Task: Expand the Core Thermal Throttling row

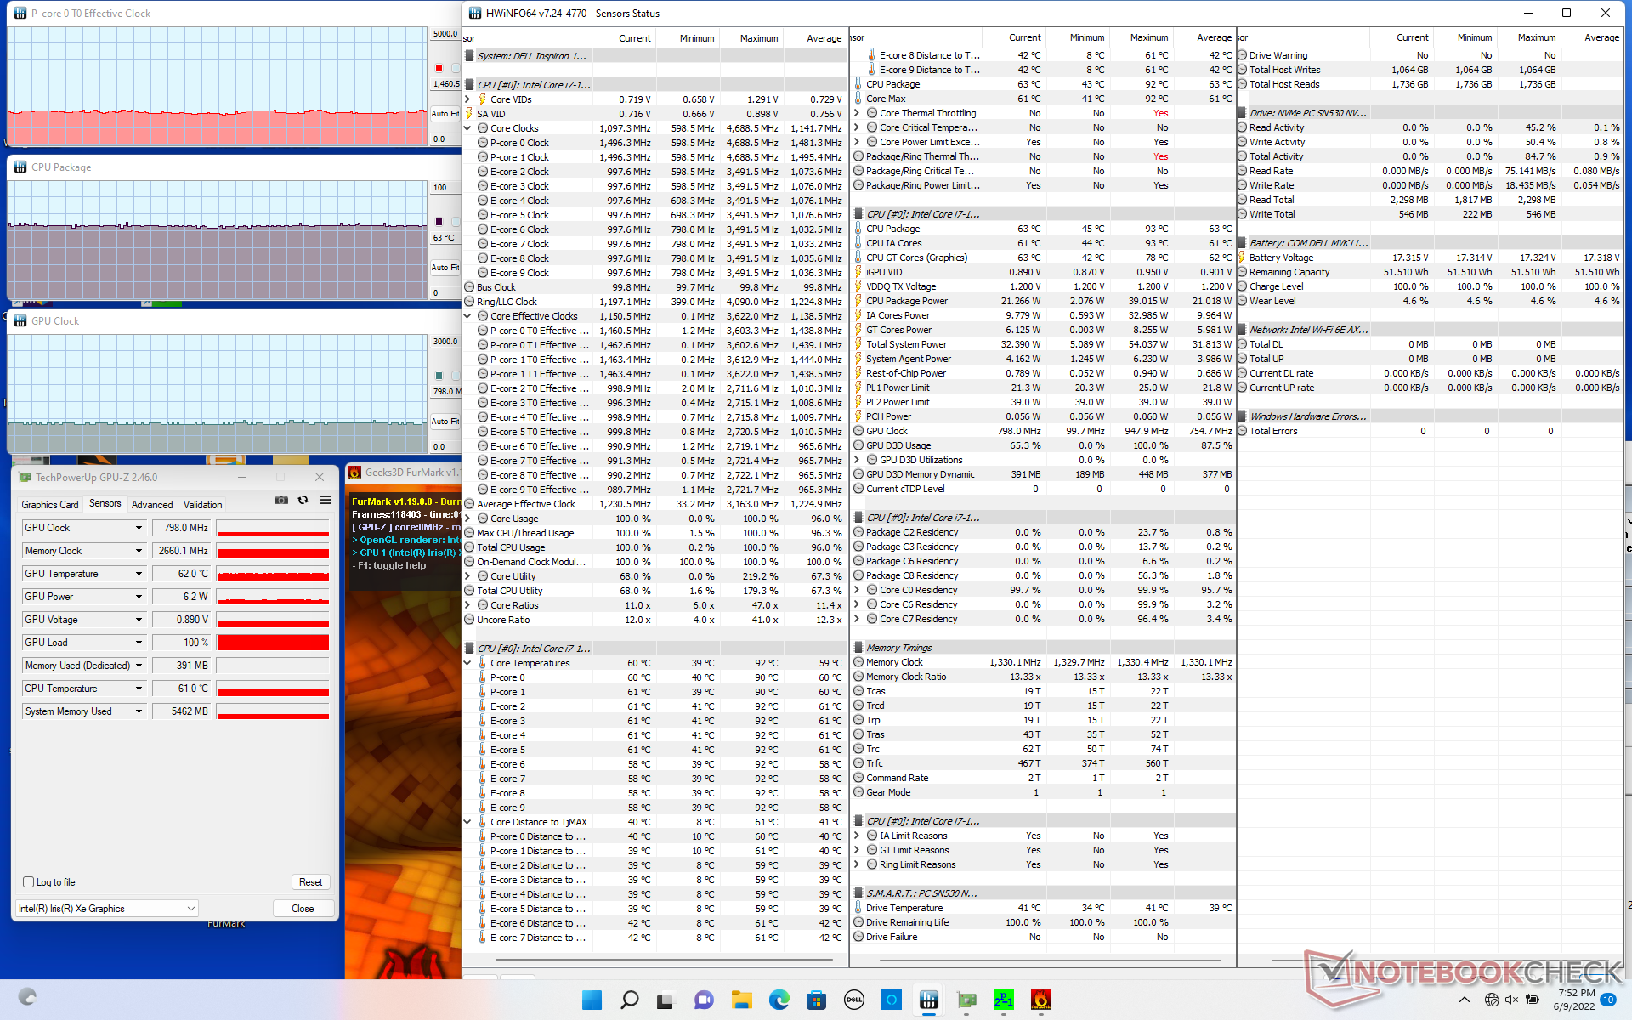Action: point(857,113)
